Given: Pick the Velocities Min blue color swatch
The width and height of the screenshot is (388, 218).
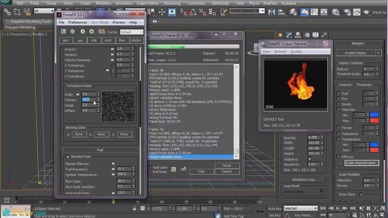Looking at the screenshot, I should point(374,115).
